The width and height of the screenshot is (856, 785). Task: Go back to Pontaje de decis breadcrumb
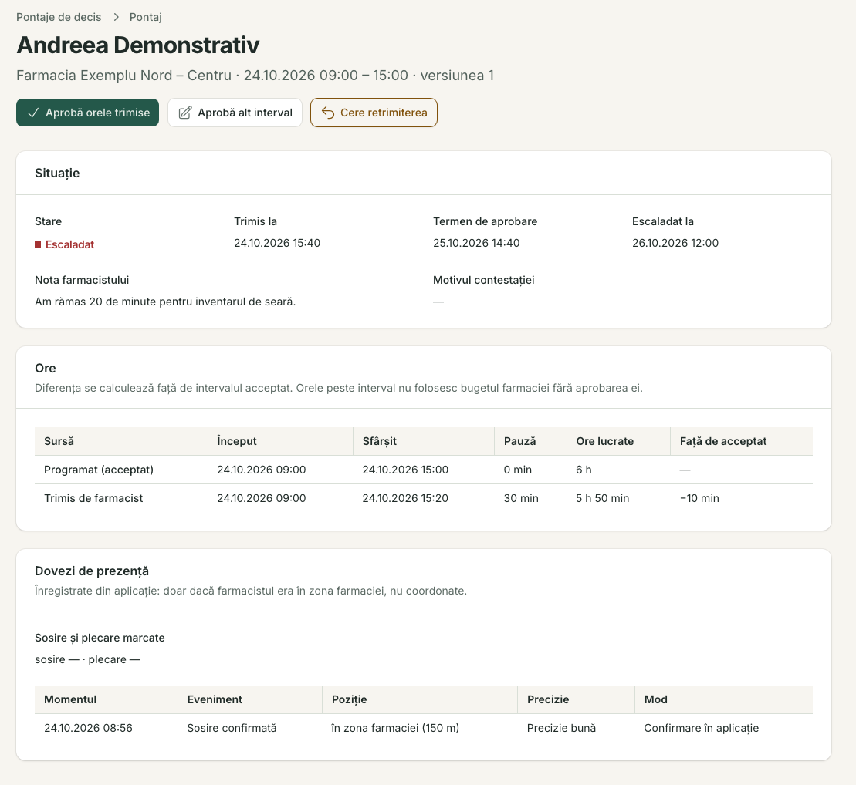coord(59,17)
